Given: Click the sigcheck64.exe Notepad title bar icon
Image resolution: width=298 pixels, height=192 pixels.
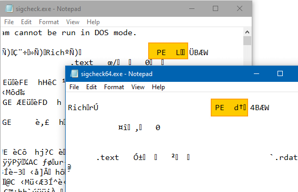Looking at the screenshot, I should coord(74,73).
